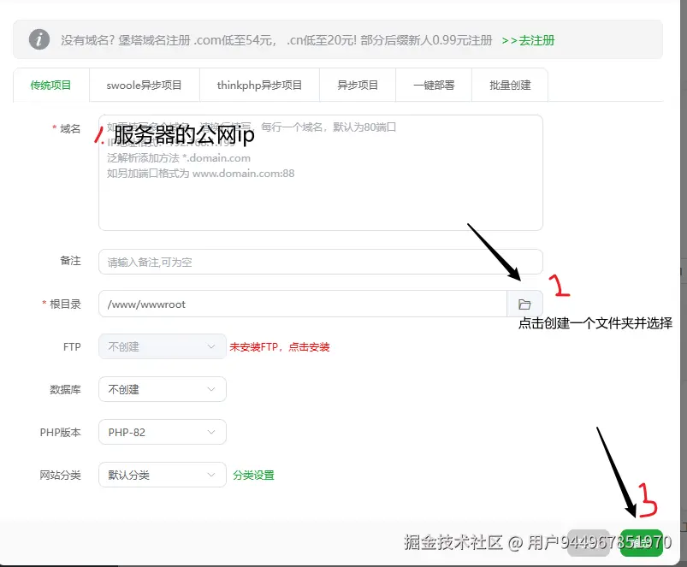Choose a PHP版本 from the PHP-82 dropdown
The width and height of the screenshot is (687, 567).
point(162,432)
